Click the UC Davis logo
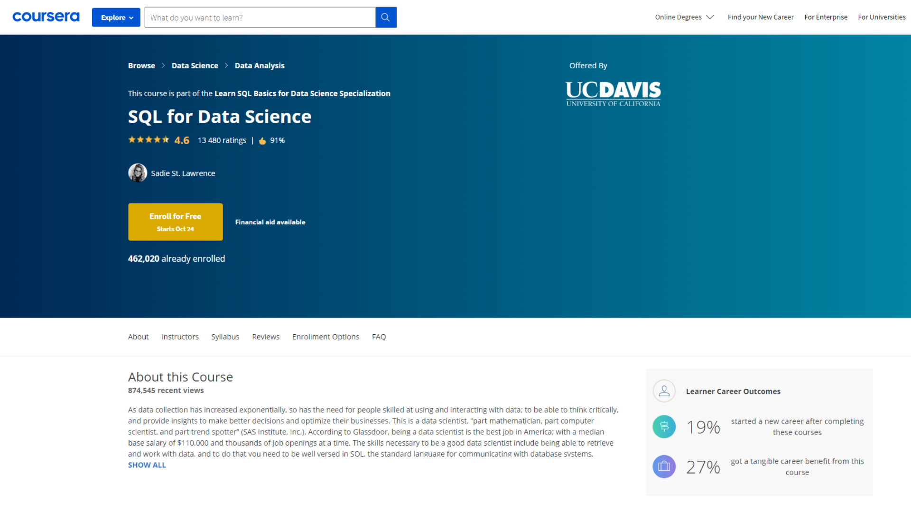 point(613,94)
